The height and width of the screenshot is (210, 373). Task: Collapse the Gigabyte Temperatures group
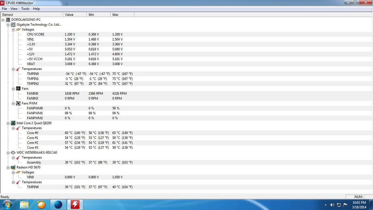[13, 69]
